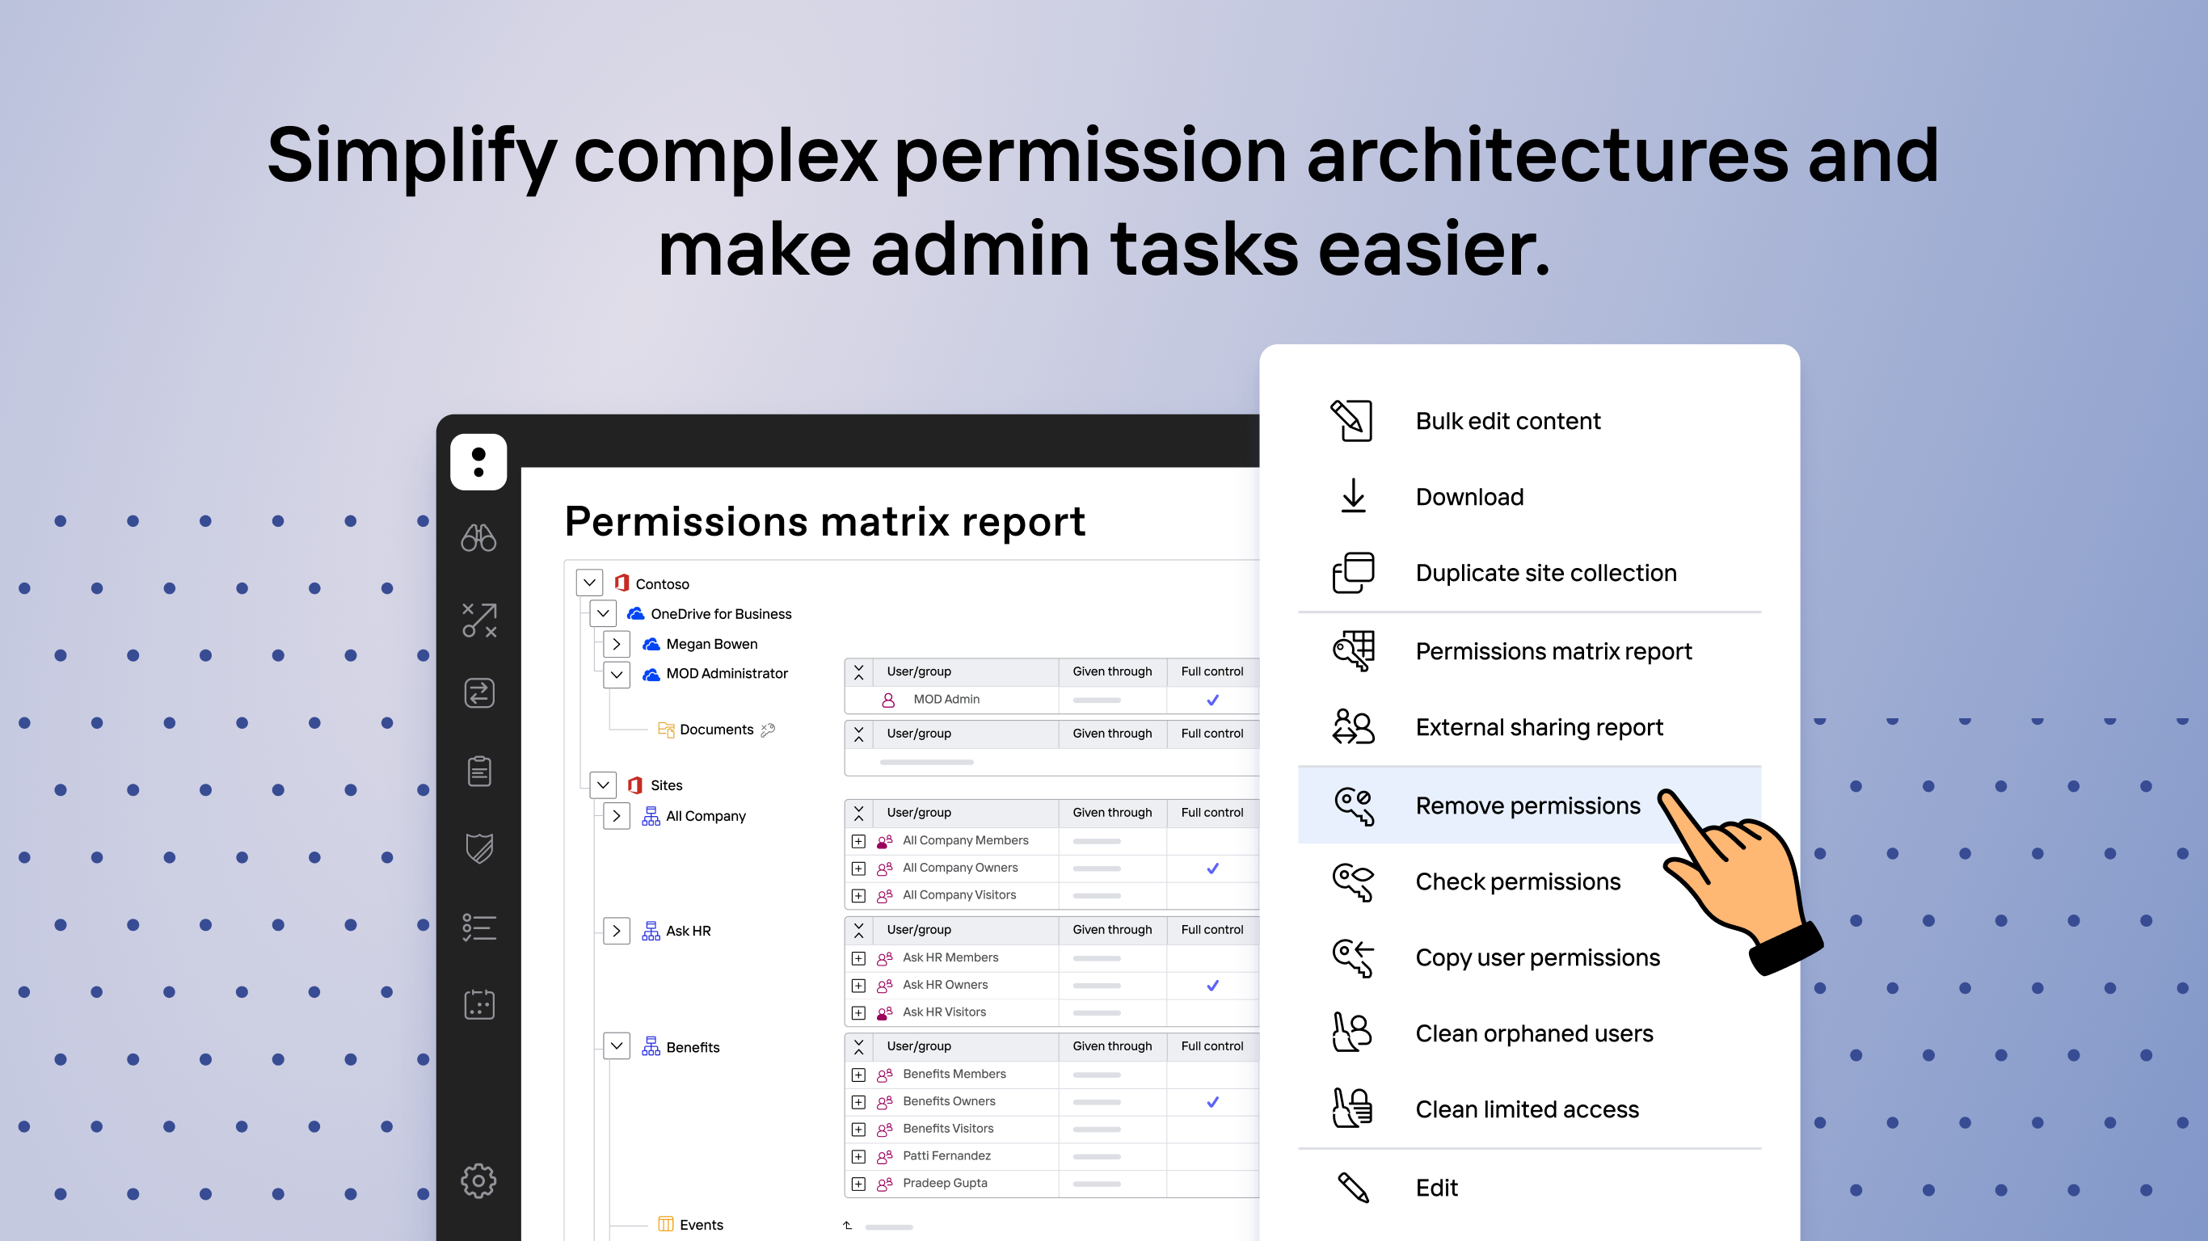The height and width of the screenshot is (1241, 2208).
Task: Open the settings gear in sidebar
Action: pos(478,1180)
